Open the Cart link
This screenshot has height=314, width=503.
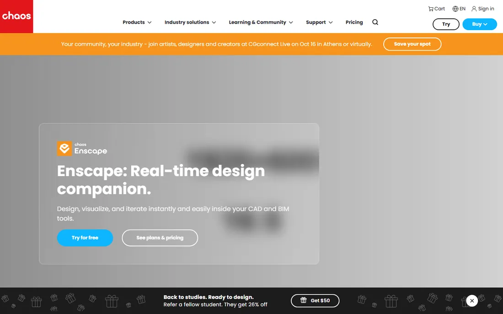click(x=437, y=9)
